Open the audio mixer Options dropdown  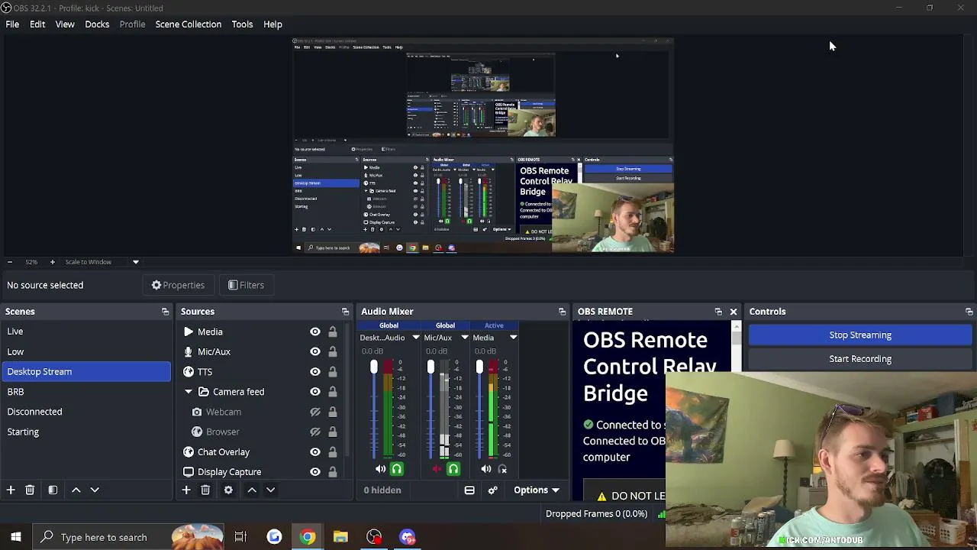(537, 490)
